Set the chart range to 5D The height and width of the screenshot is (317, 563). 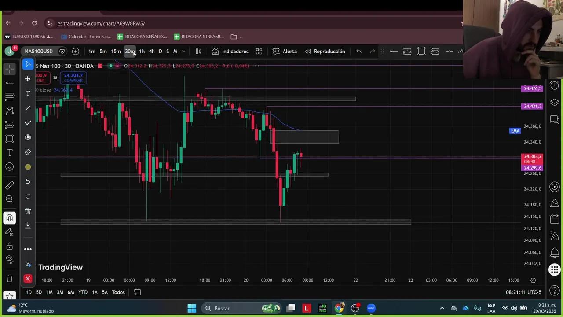tap(39, 292)
